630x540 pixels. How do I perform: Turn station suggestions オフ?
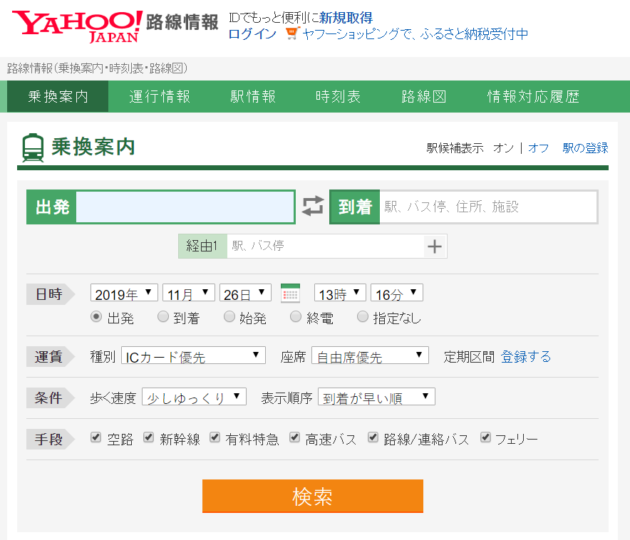538,148
